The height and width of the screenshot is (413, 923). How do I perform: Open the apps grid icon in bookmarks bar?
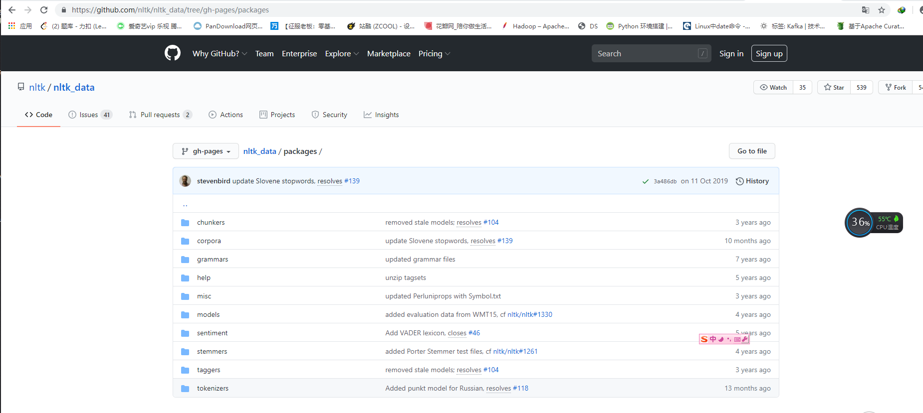(x=11, y=26)
